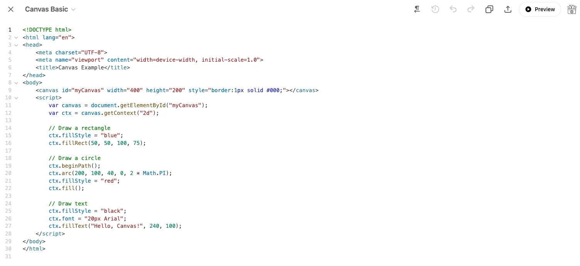Click the '// Draw a rectangle' comment
The width and height of the screenshot is (580, 266).
(79, 128)
